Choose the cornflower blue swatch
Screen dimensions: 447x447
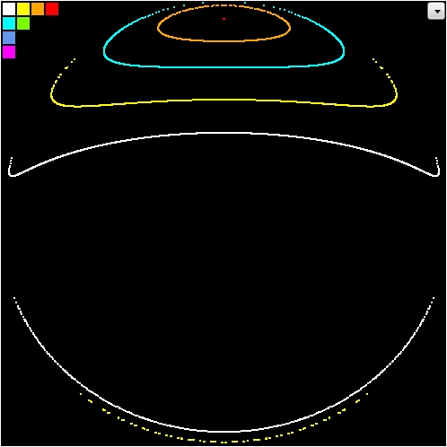click(x=9, y=38)
